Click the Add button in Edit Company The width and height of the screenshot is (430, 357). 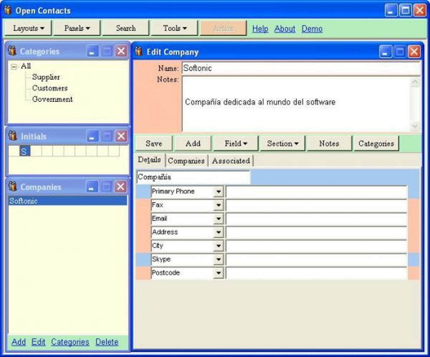click(193, 143)
